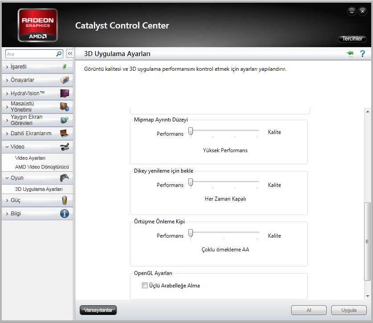Click the Radeon Graphics AMD logo
This screenshot has height=323, width=373.
(37, 25)
